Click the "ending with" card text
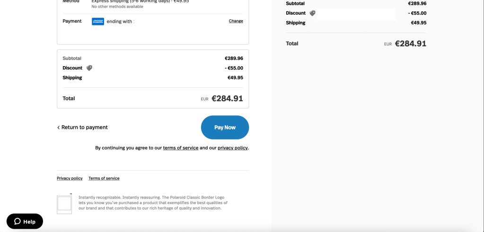Viewport: 484px width, 232px height. tap(119, 21)
